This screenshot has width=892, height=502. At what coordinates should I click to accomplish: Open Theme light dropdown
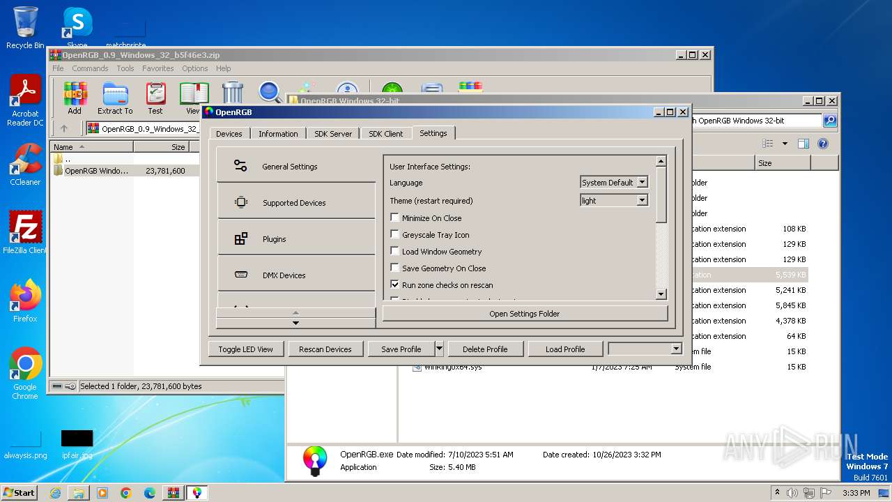614,200
